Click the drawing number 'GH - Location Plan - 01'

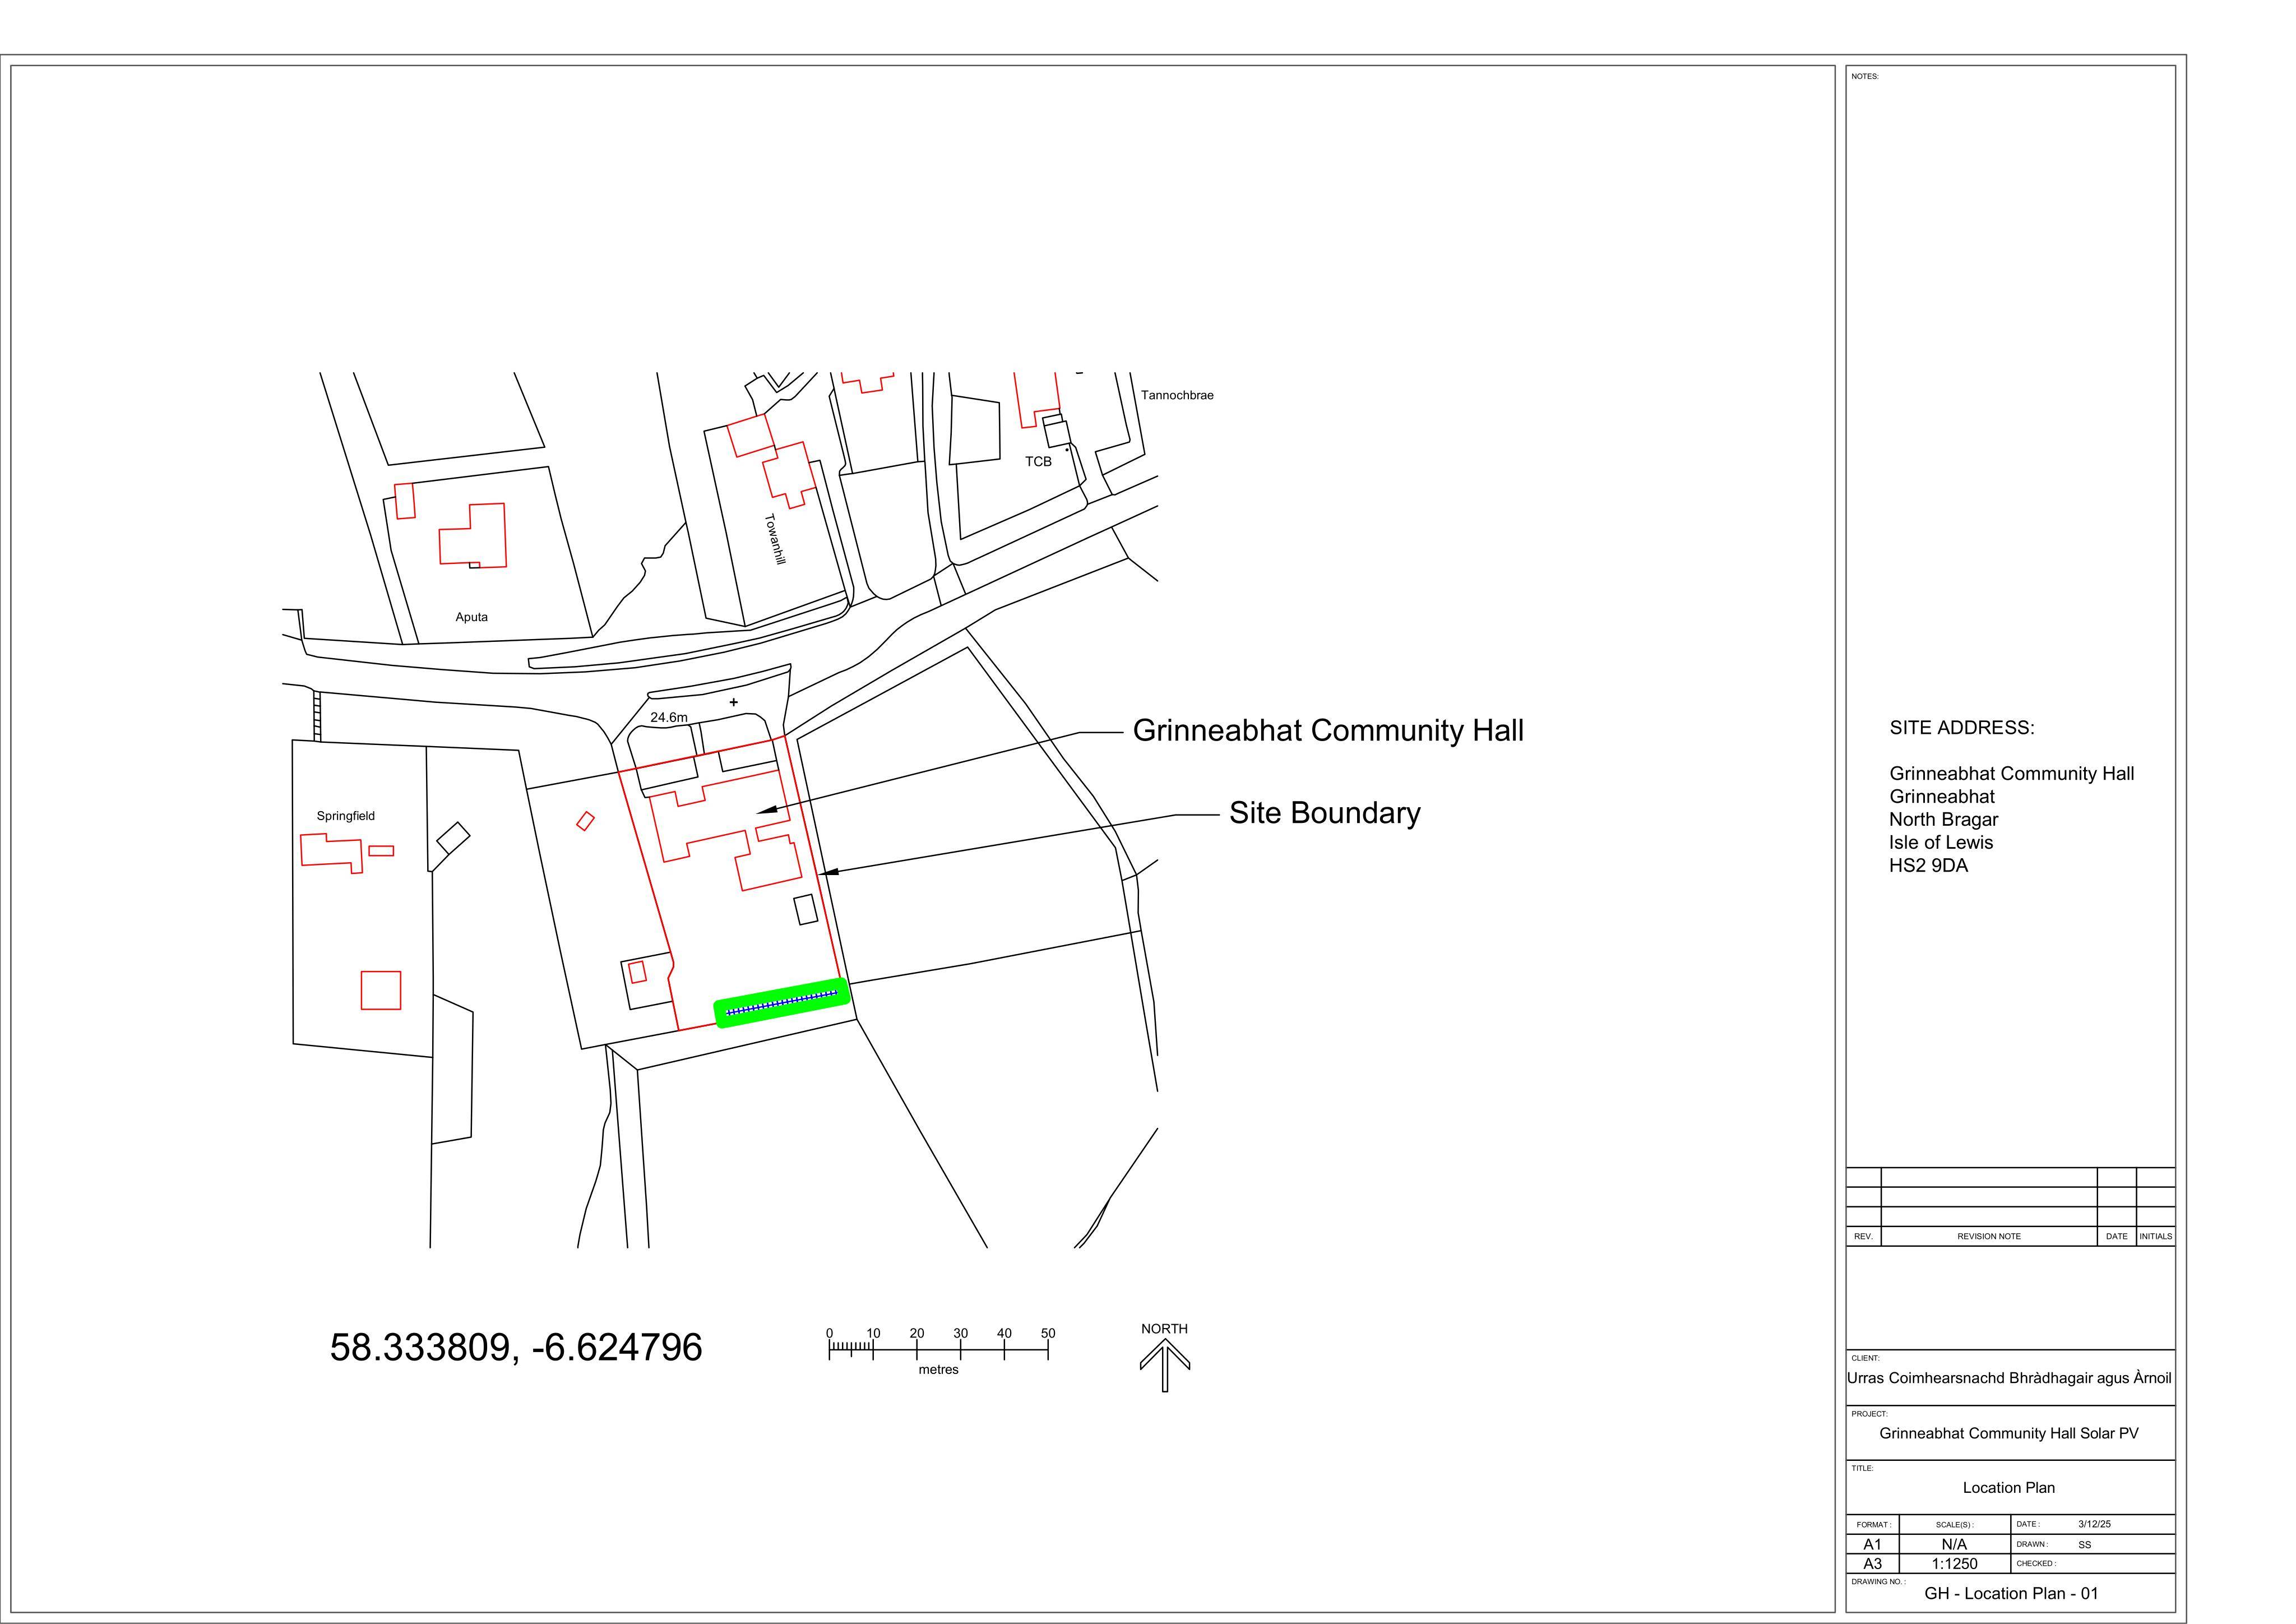click(2011, 1594)
